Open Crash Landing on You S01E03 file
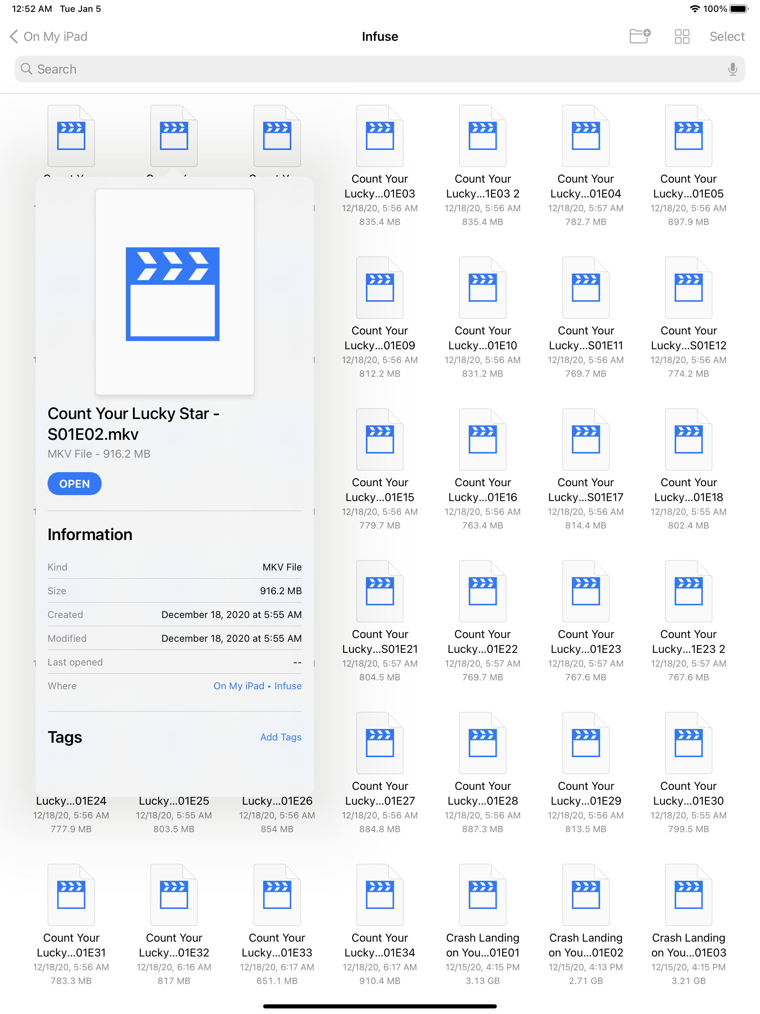 688,895
